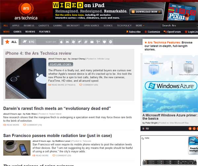Click the Login/Join icon

coord(186,32)
